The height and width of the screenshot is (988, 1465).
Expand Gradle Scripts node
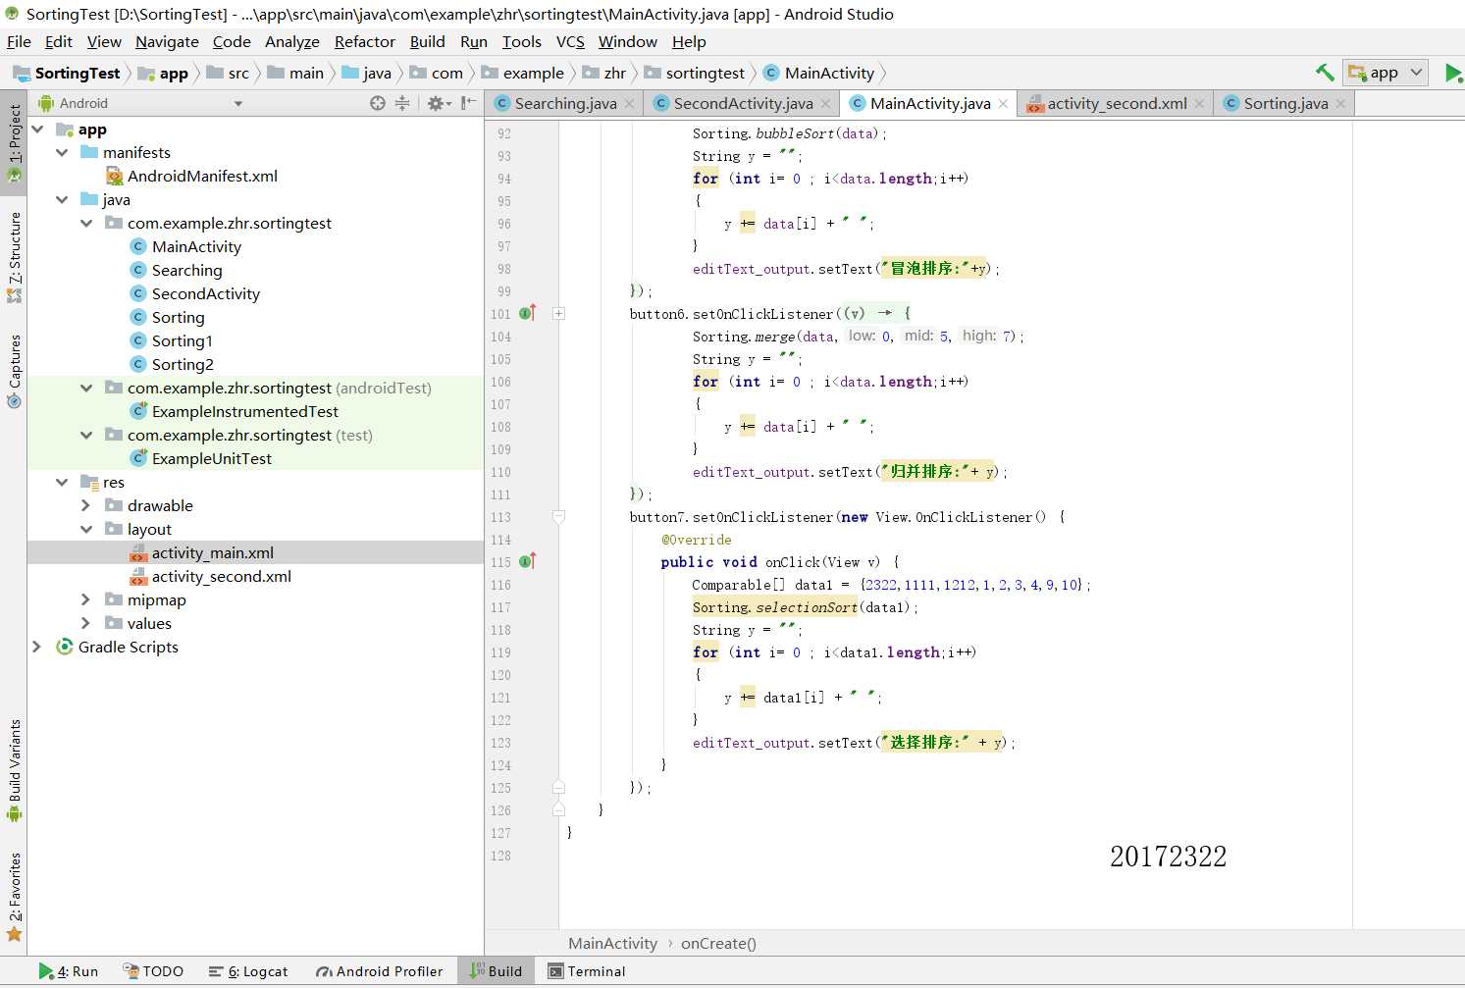click(37, 648)
